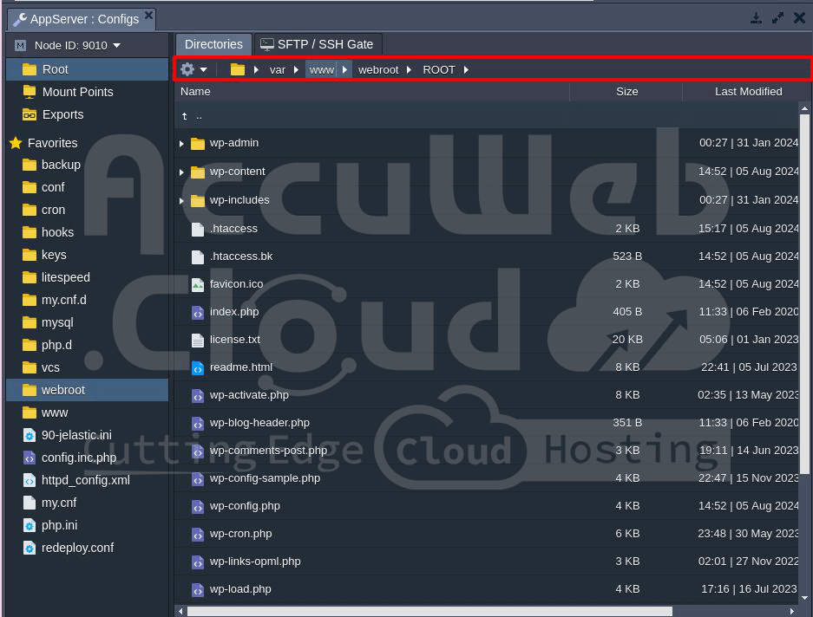Click the download icon in the top-right corner
This screenshot has width=813, height=617.
(756, 18)
